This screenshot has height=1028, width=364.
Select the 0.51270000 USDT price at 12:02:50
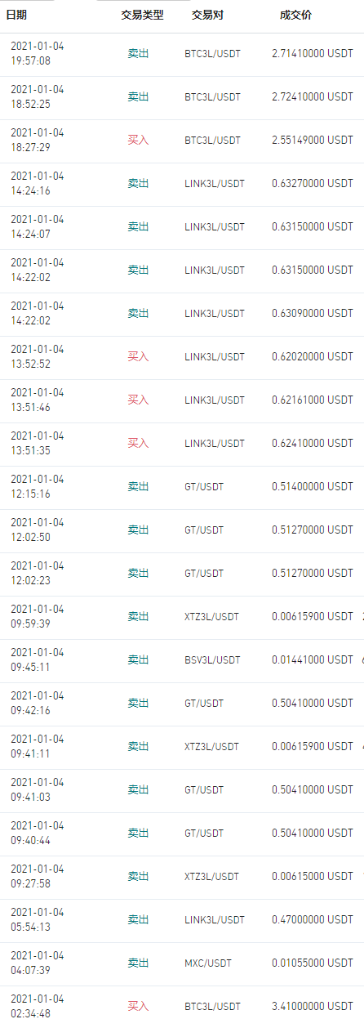[313, 530]
